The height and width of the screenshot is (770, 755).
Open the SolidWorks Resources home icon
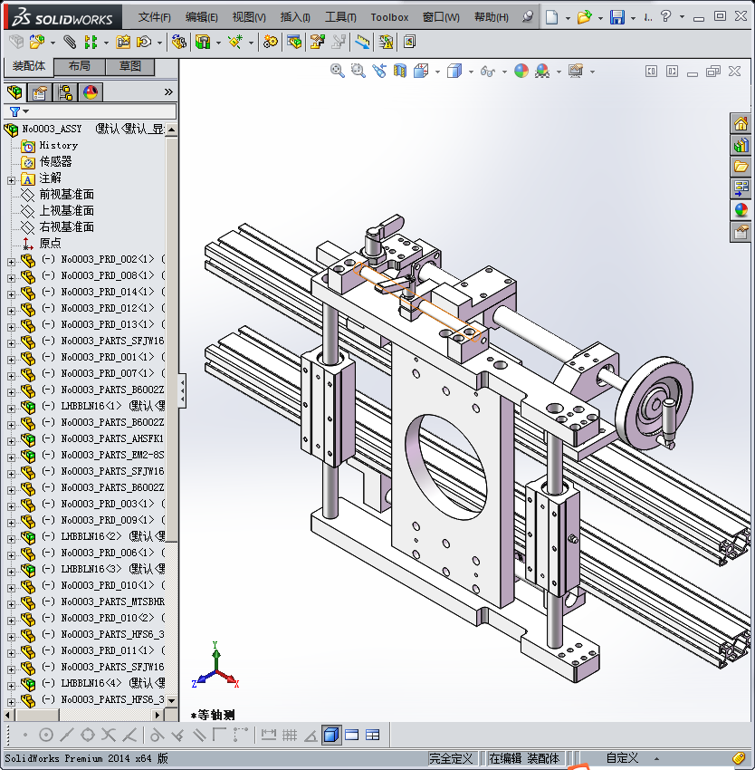click(x=741, y=124)
